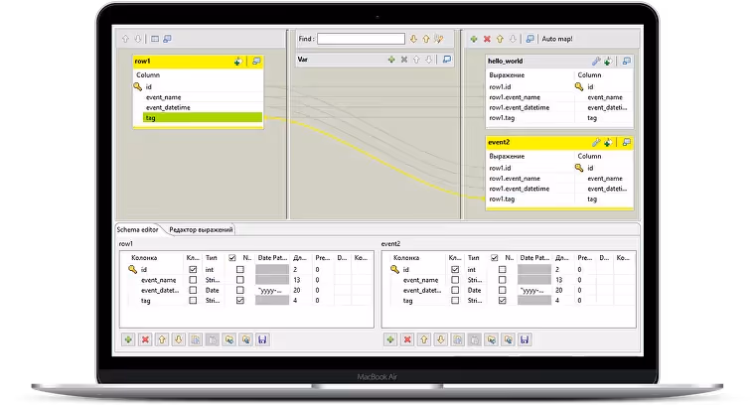Screen dimensions: 755x405
Task: Add an output table with the green plus
Action: 474,39
